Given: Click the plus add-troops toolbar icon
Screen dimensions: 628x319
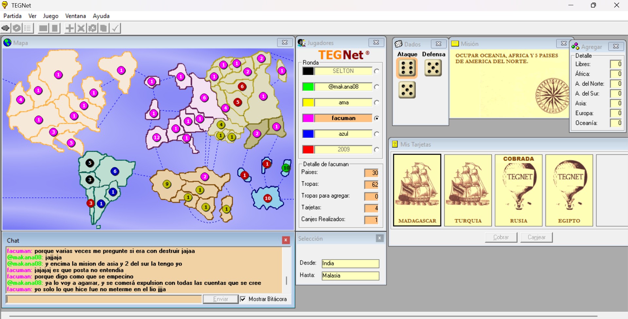Looking at the screenshot, I should (69, 28).
